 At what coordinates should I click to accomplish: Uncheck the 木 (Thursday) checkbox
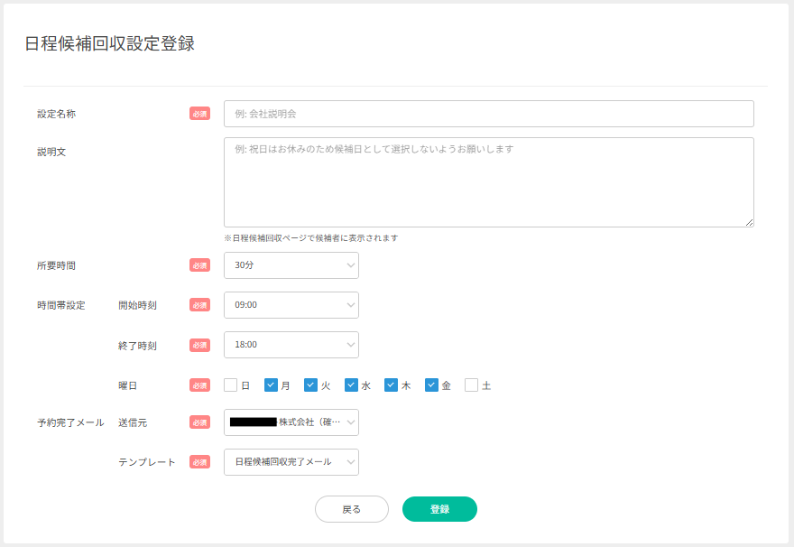coord(392,385)
